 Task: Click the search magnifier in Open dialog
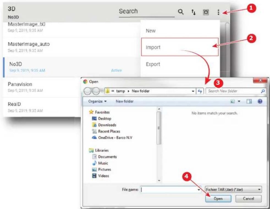263,91
